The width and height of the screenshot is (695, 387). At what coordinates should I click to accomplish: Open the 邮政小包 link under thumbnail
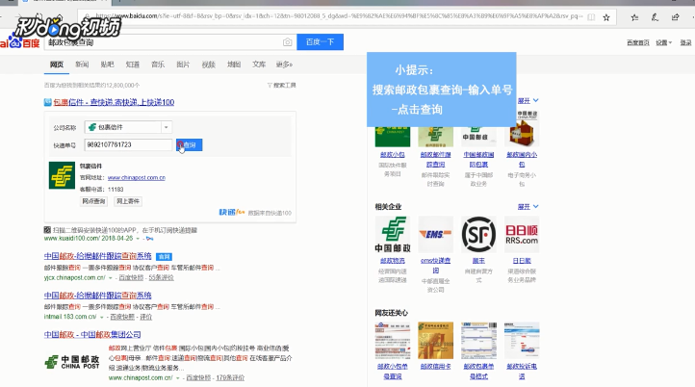tap(393, 154)
